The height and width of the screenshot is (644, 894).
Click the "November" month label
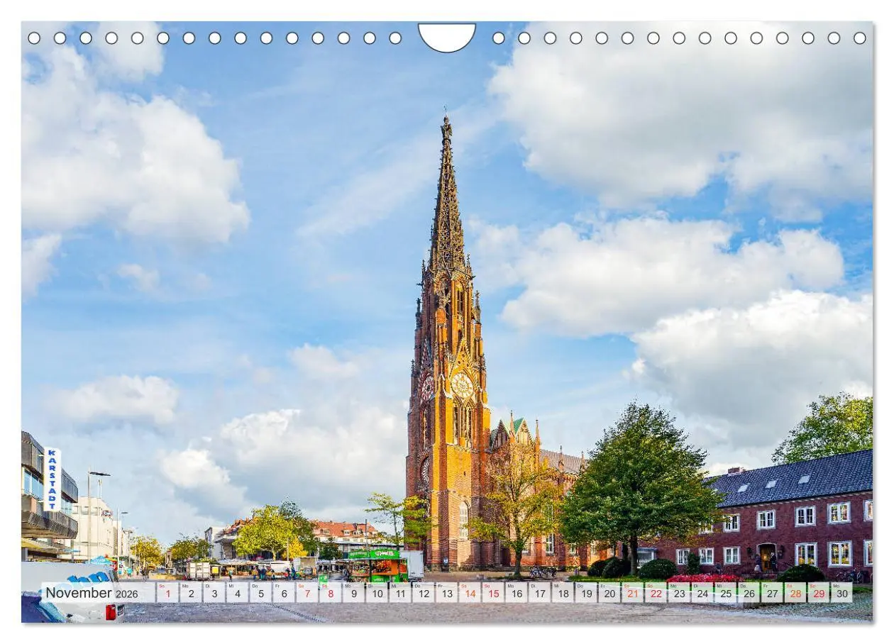pyautogui.click(x=79, y=593)
